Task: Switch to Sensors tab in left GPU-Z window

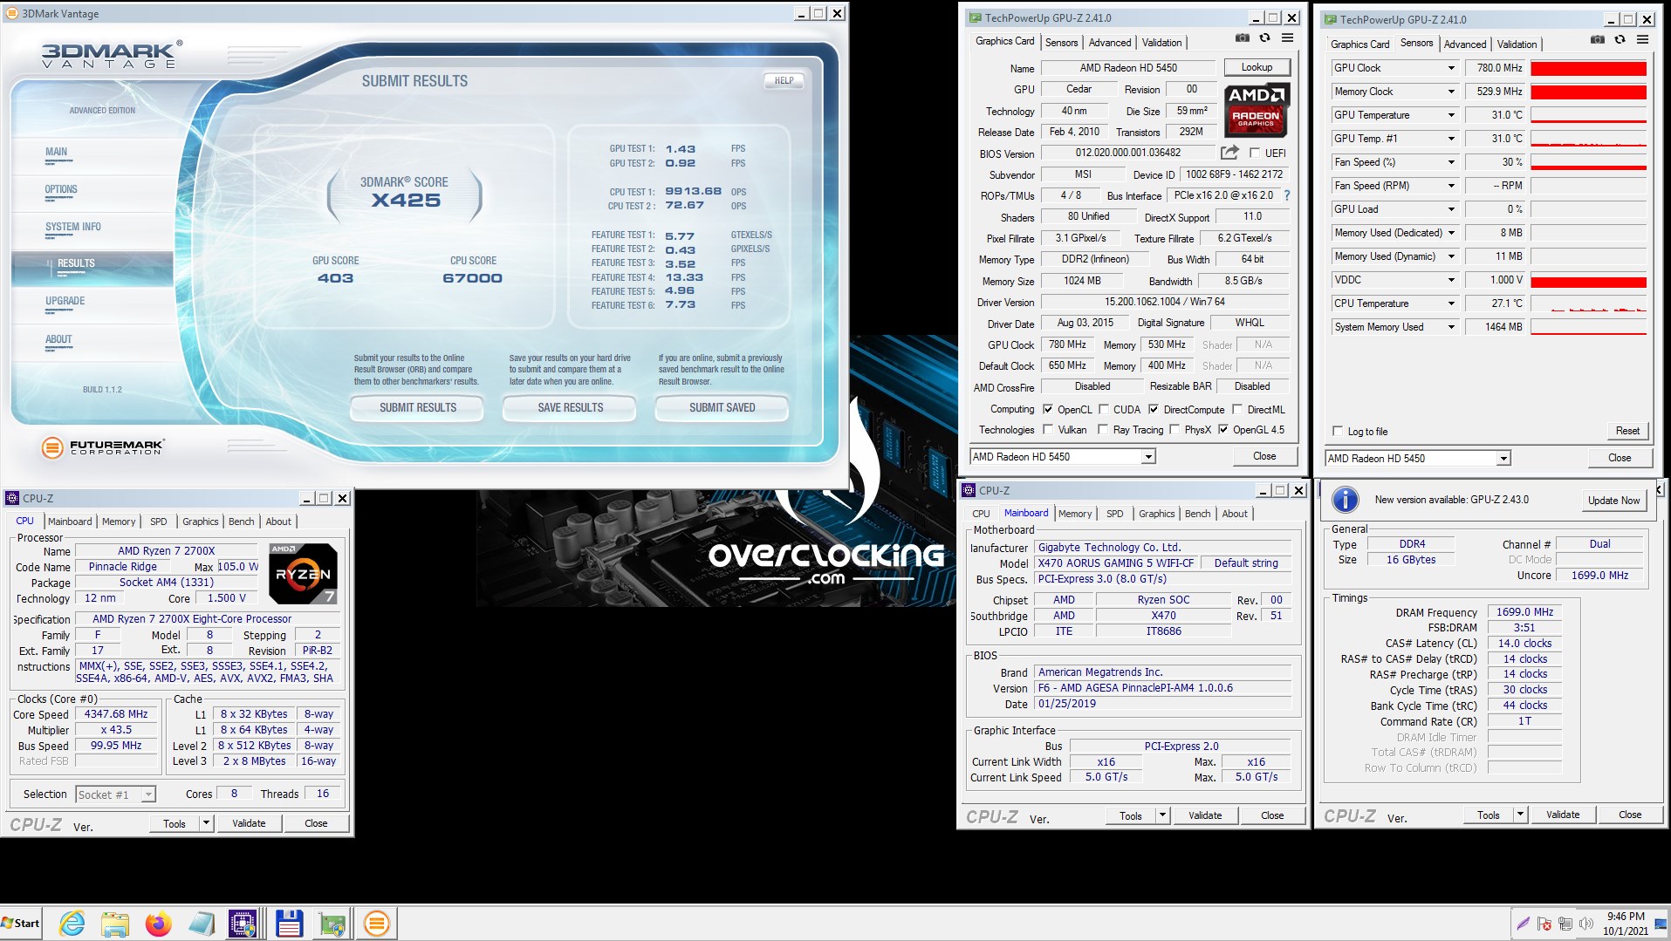Action: [x=1061, y=42]
